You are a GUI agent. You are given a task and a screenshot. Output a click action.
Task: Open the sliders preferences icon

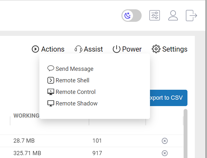click(x=154, y=15)
